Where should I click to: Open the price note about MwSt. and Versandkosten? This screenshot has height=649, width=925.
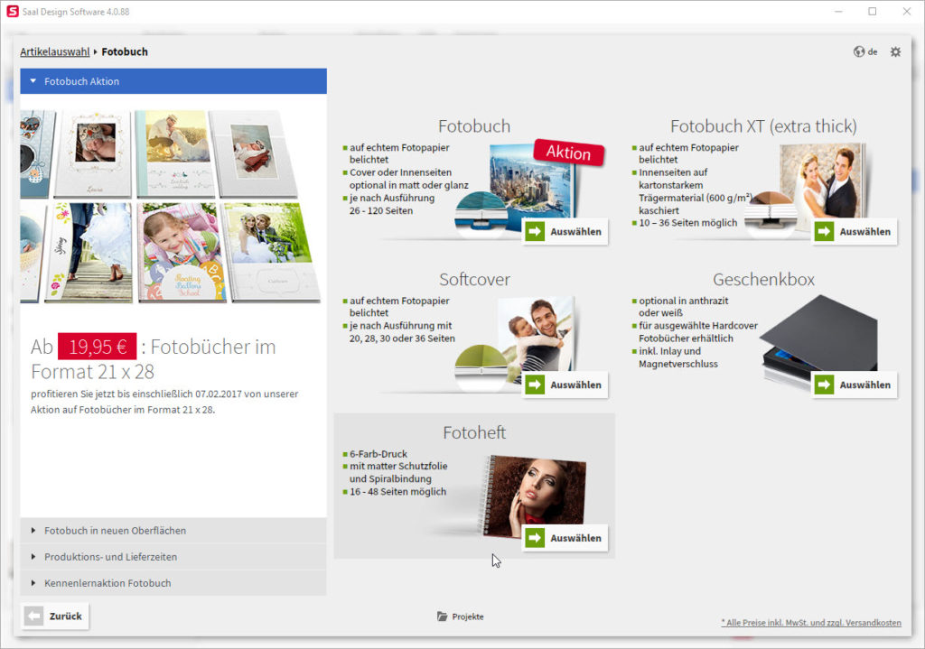tap(811, 623)
